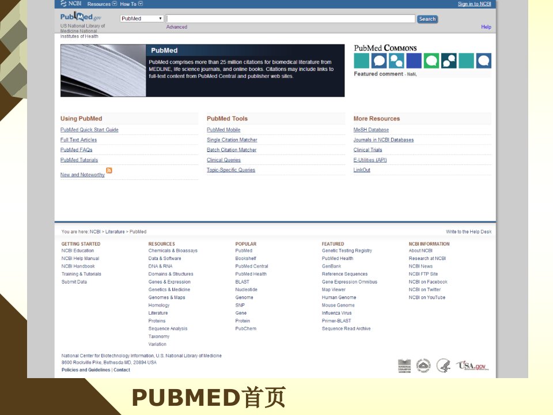
Task: Open Batch Citation Matcher
Action: tap(232, 150)
